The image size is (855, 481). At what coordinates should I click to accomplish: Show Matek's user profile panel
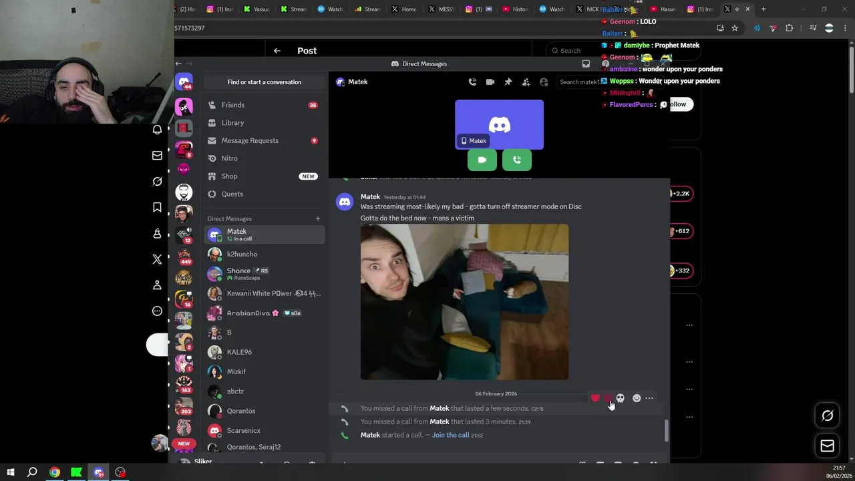pos(544,82)
